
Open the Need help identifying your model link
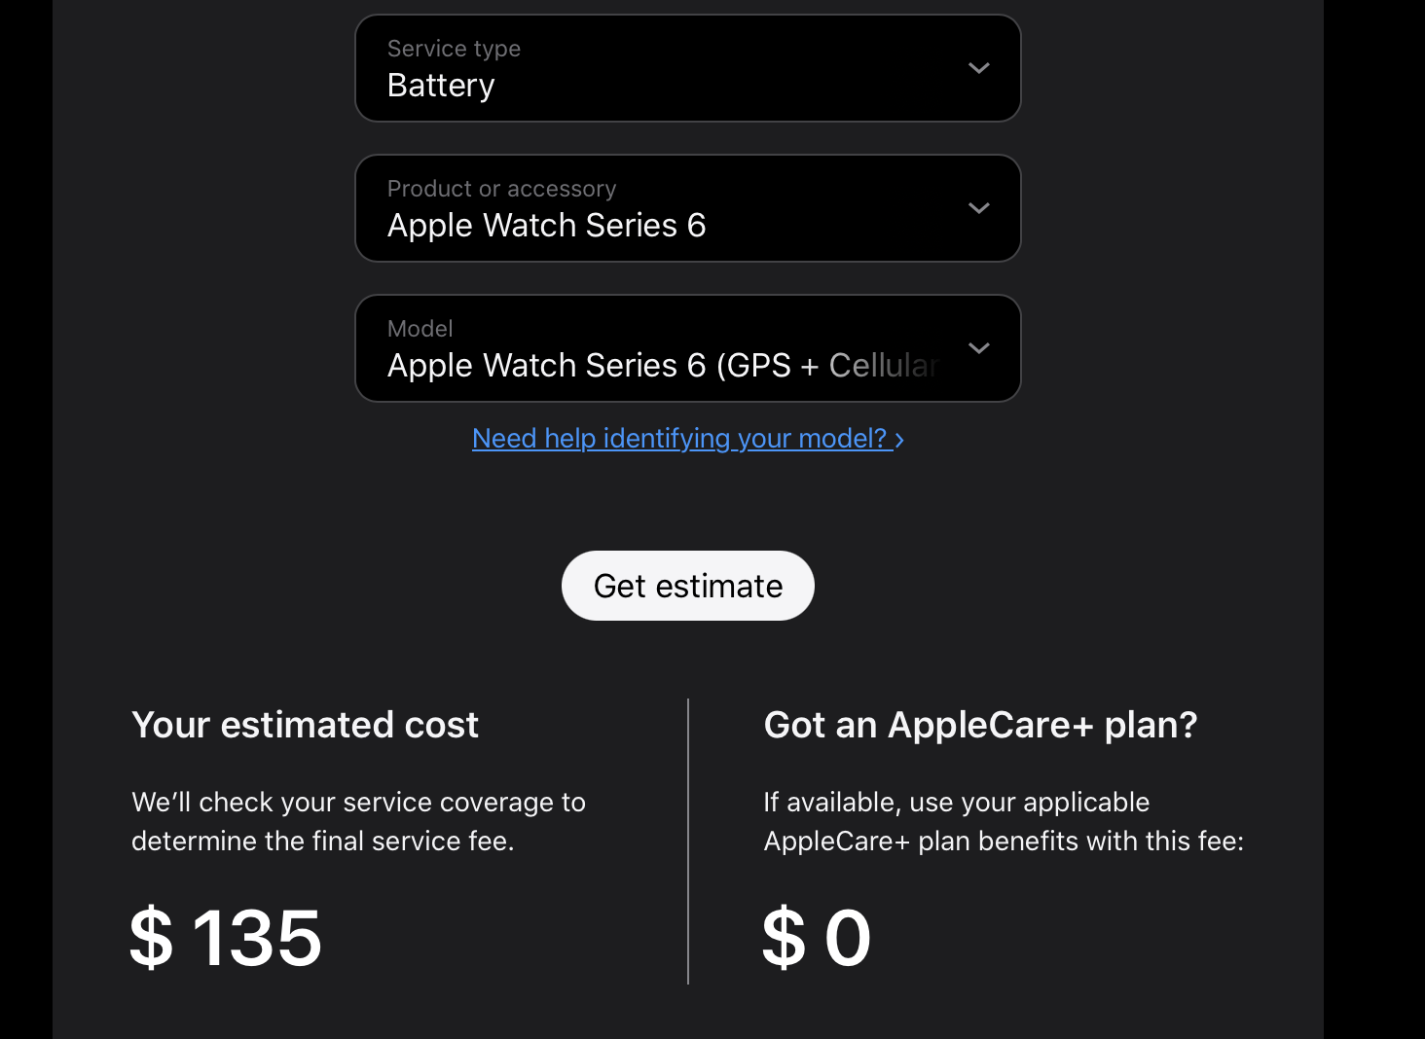click(x=681, y=439)
